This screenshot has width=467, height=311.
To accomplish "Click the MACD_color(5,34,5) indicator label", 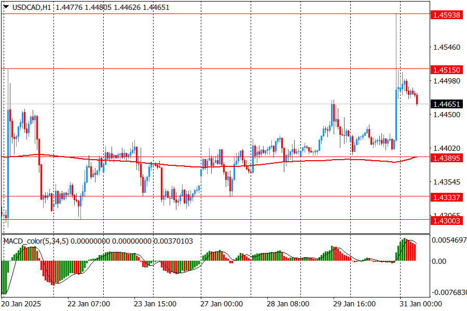I will click(36, 241).
